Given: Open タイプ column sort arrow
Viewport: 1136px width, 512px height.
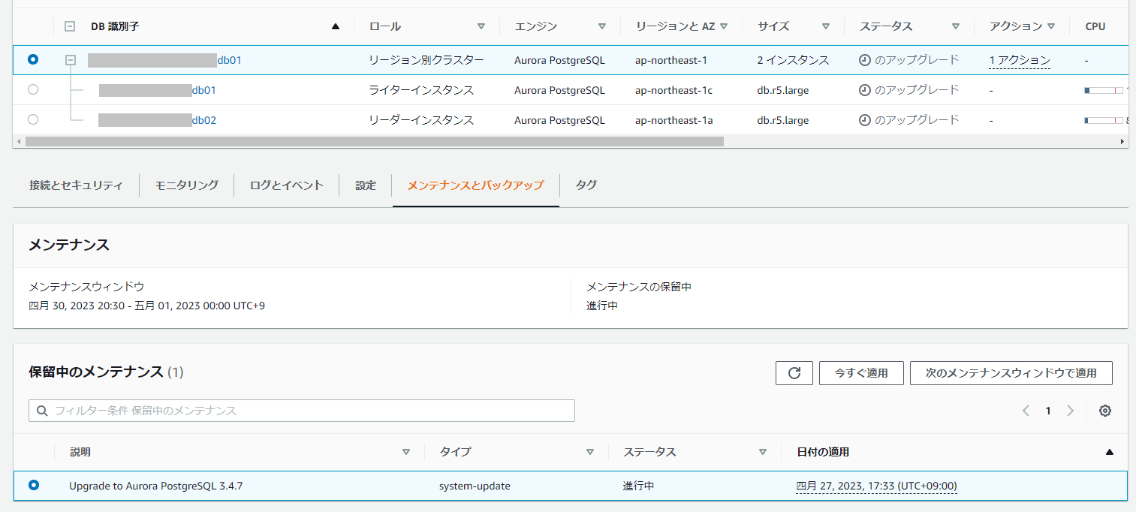Looking at the screenshot, I should (590, 452).
